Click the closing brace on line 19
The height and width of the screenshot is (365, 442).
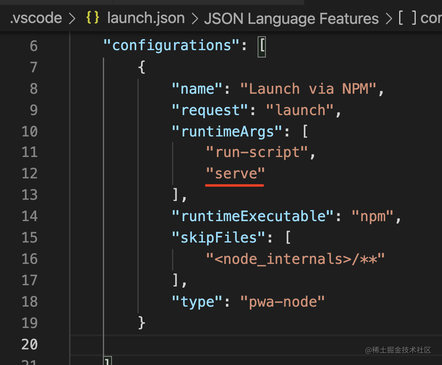(x=142, y=323)
